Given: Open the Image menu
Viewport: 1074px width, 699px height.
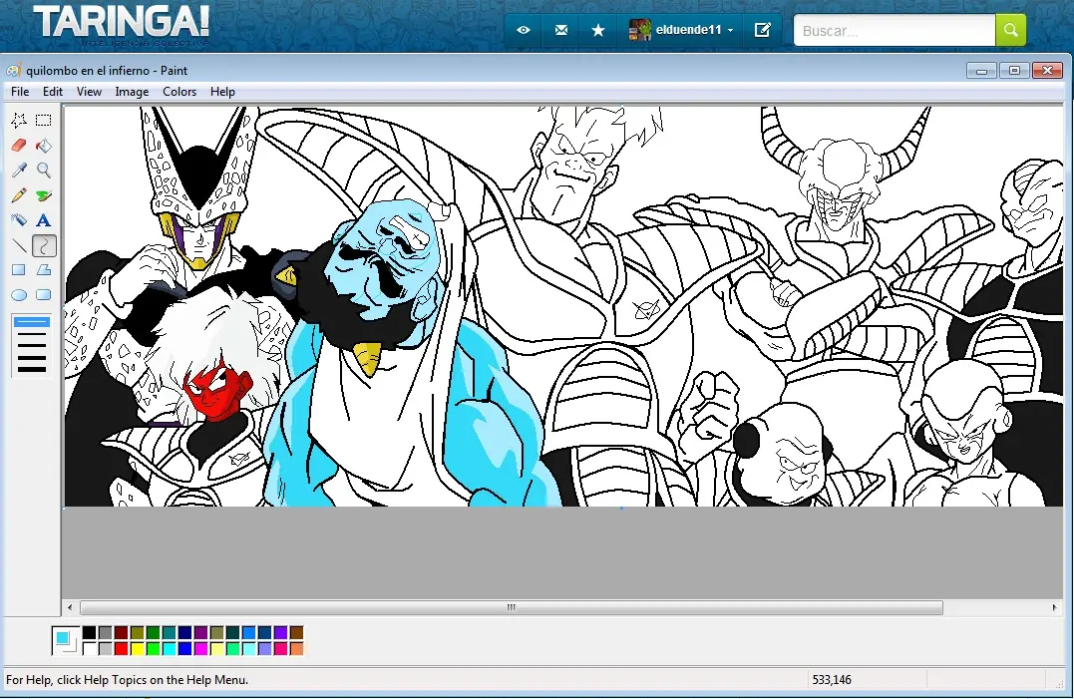Looking at the screenshot, I should 133,92.
